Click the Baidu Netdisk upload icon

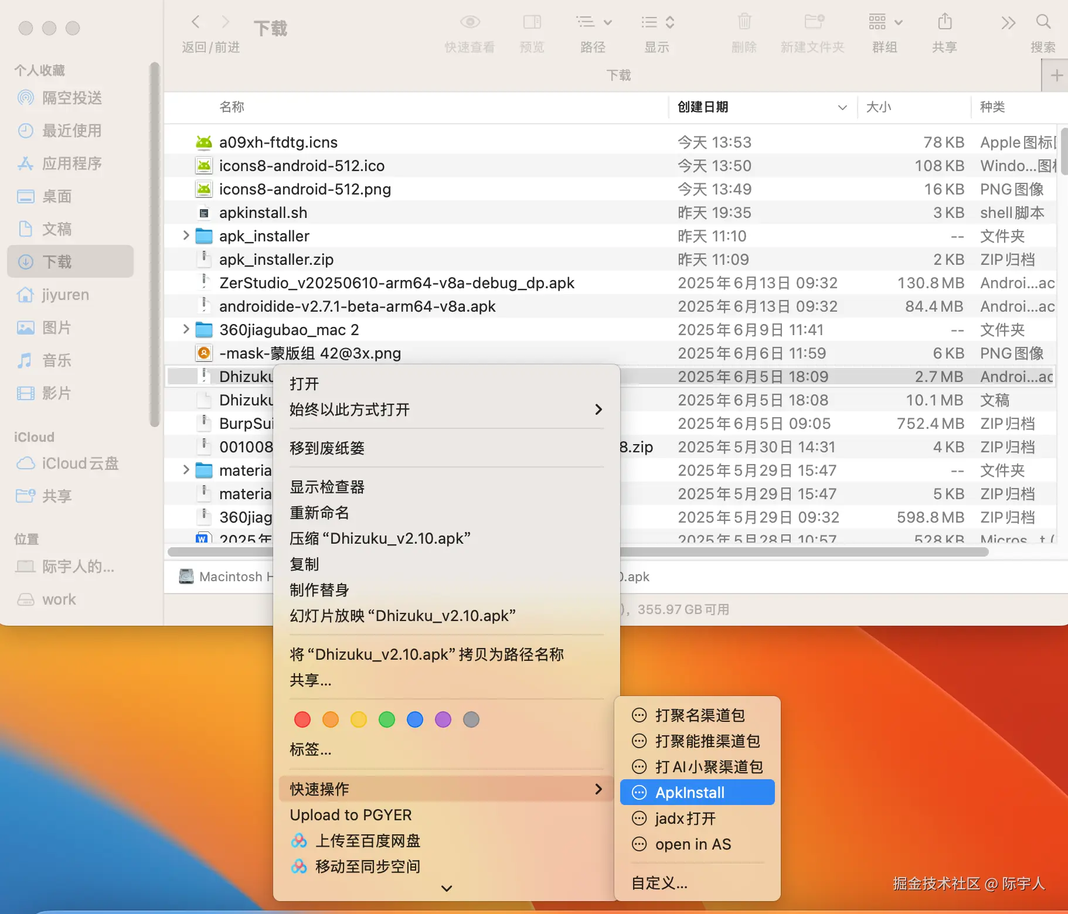pos(299,841)
